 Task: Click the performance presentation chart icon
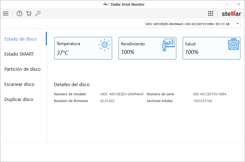coord(168,45)
